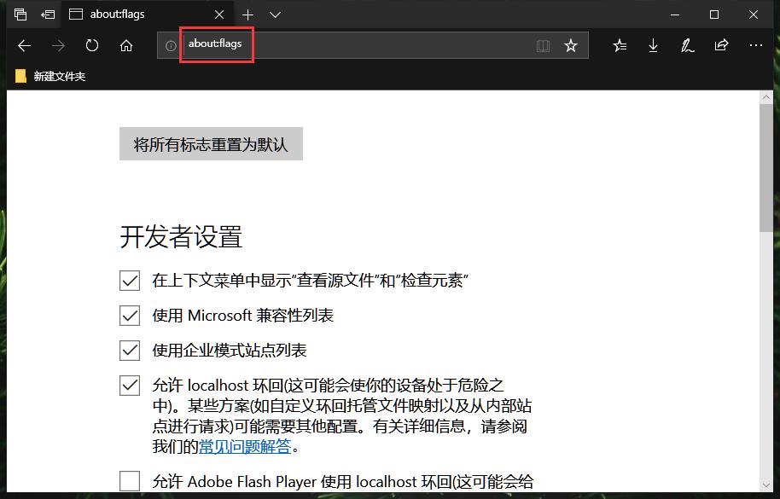This screenshot has width=780, height=499.
Task: Start a Web Note with the pen icon
Action: [x=688, y=45]
